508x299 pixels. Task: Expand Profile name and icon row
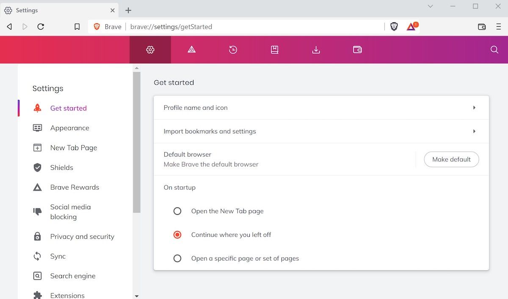(321, 108)
